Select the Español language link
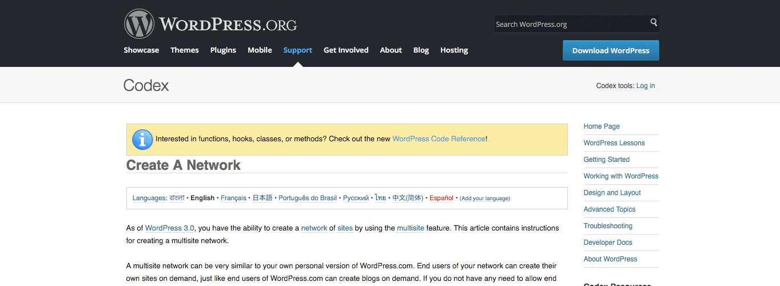 441,198
